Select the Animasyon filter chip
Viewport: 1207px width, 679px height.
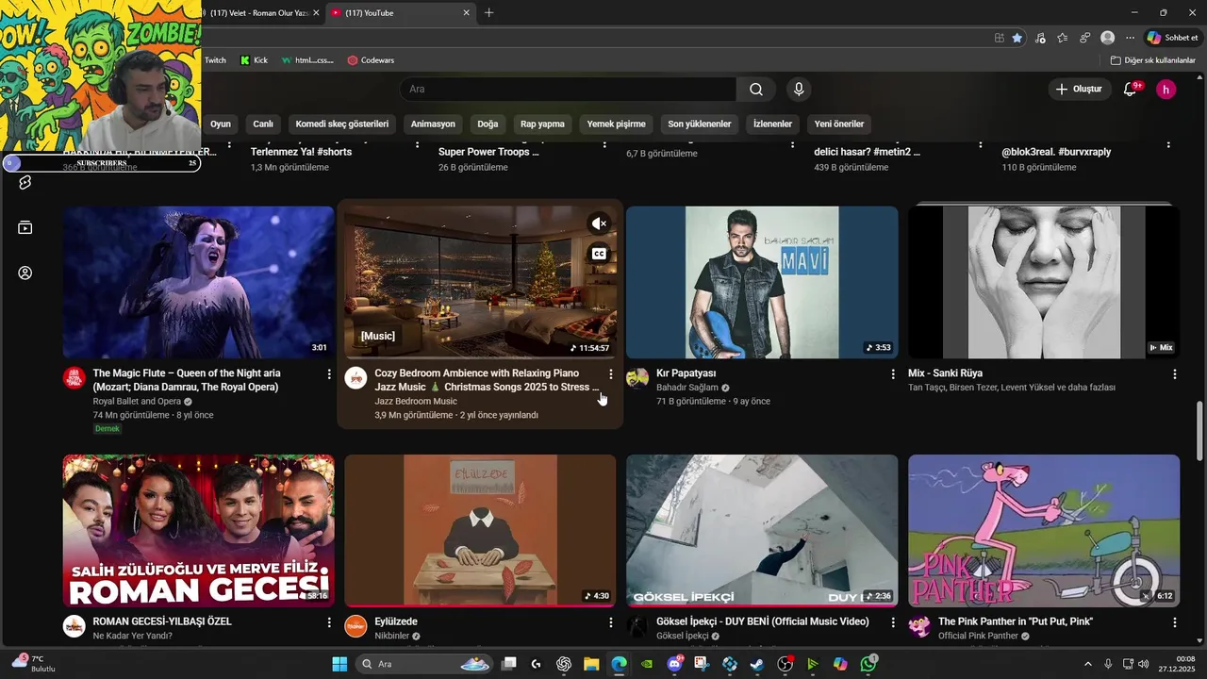(x=433, y=124)
